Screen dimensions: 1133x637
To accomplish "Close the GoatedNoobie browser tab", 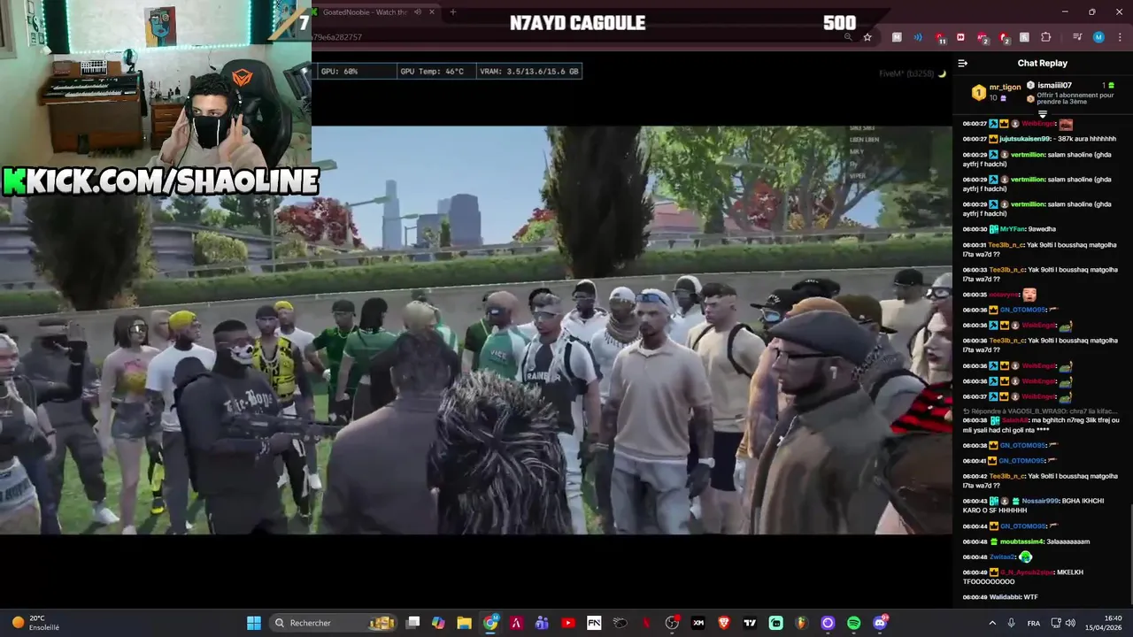I will 432,12.
